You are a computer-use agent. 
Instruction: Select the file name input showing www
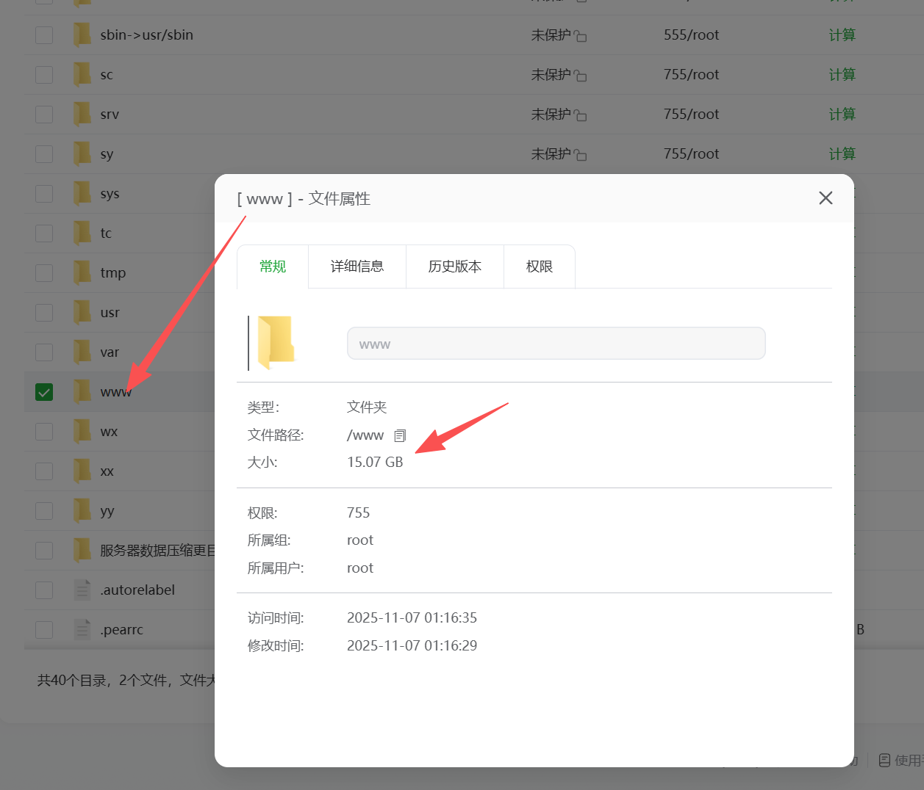point(556,343)
